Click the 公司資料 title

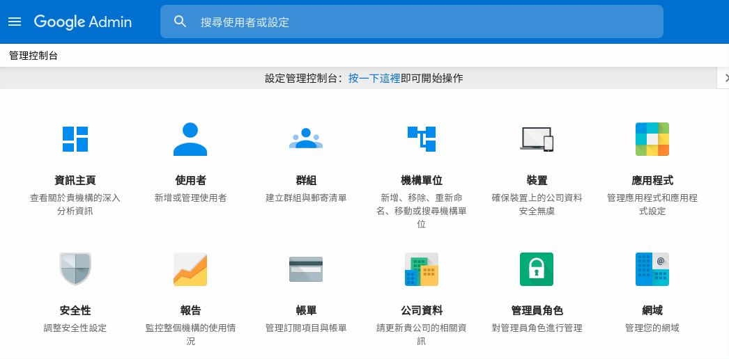coord(422,310)
